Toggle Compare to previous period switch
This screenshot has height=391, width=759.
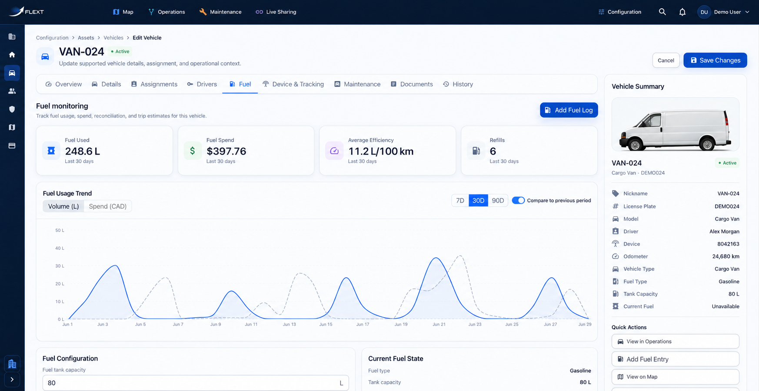pos(518,200)
